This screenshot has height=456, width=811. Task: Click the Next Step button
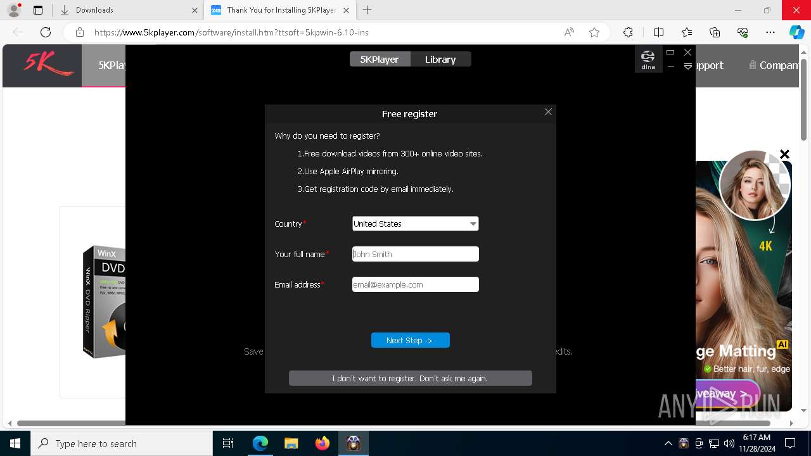(x=410, y=340)
